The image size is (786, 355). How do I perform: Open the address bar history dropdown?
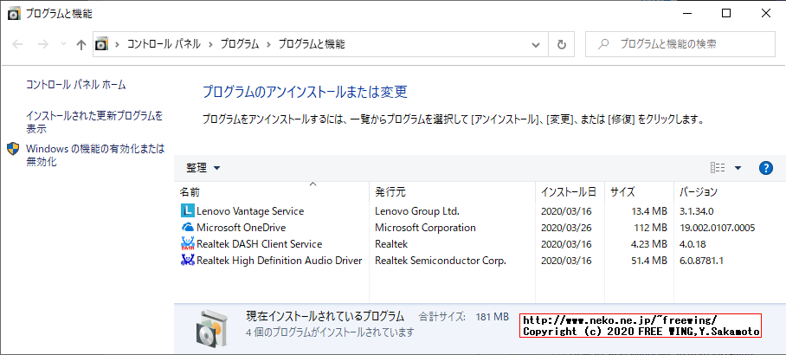536,44
